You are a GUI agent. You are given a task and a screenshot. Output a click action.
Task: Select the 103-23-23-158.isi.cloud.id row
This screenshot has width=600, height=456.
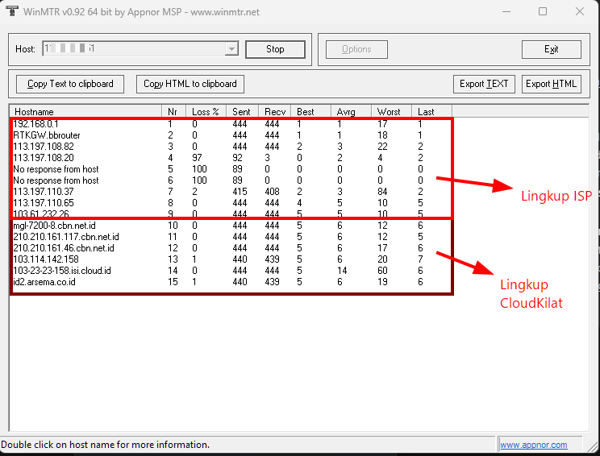62,271
